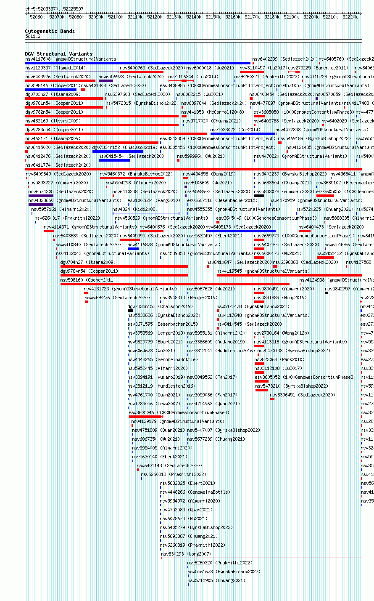
Task: Open the nsv4113516 gnomAD variant label
Action: click(300, 342)
